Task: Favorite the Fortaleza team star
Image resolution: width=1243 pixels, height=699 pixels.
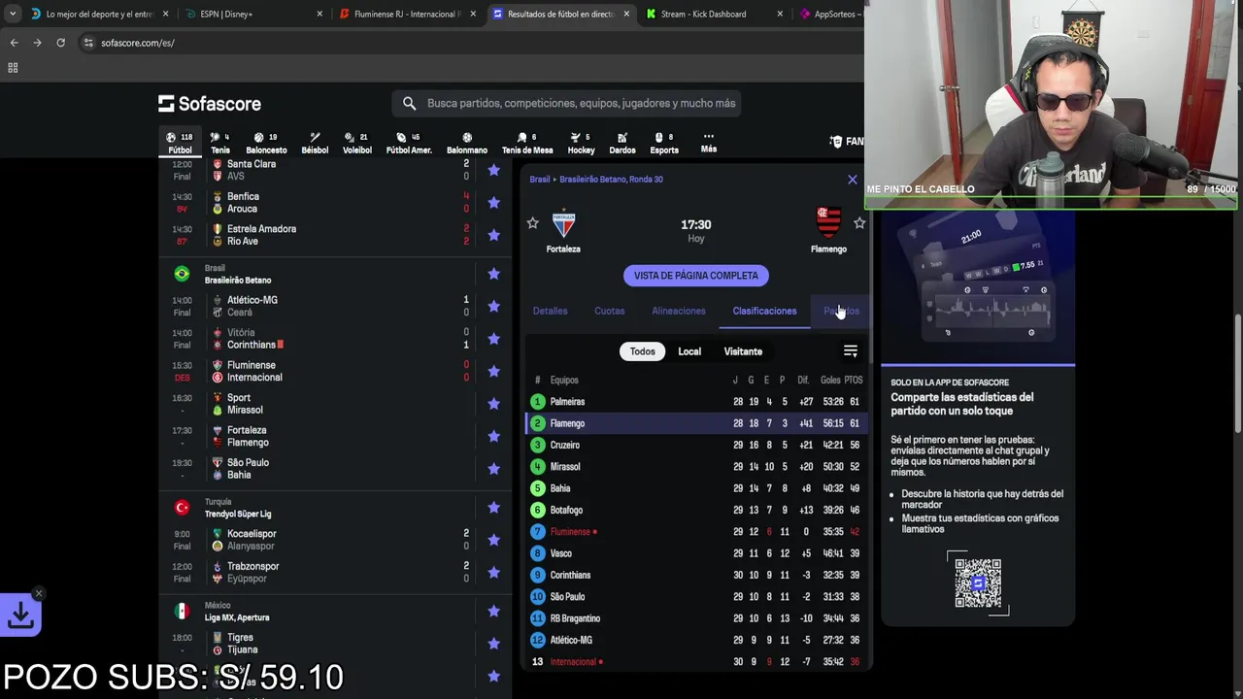Action: (x=532, y=223)
